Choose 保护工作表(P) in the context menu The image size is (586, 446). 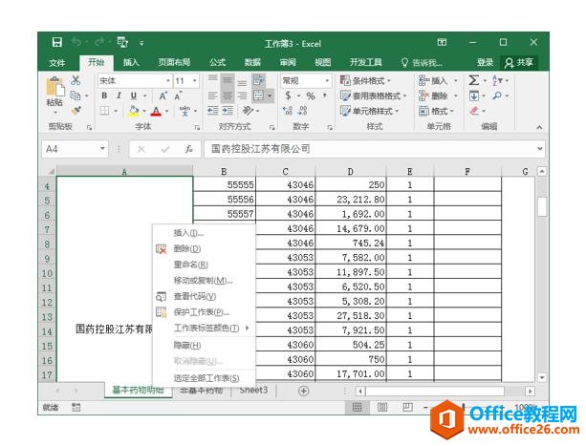(x=205, y=312)
